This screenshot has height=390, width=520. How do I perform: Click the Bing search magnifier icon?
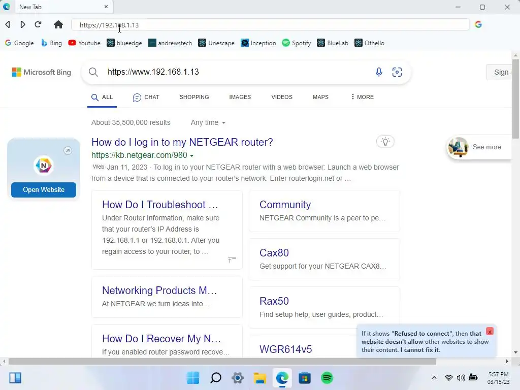(93, 72)
